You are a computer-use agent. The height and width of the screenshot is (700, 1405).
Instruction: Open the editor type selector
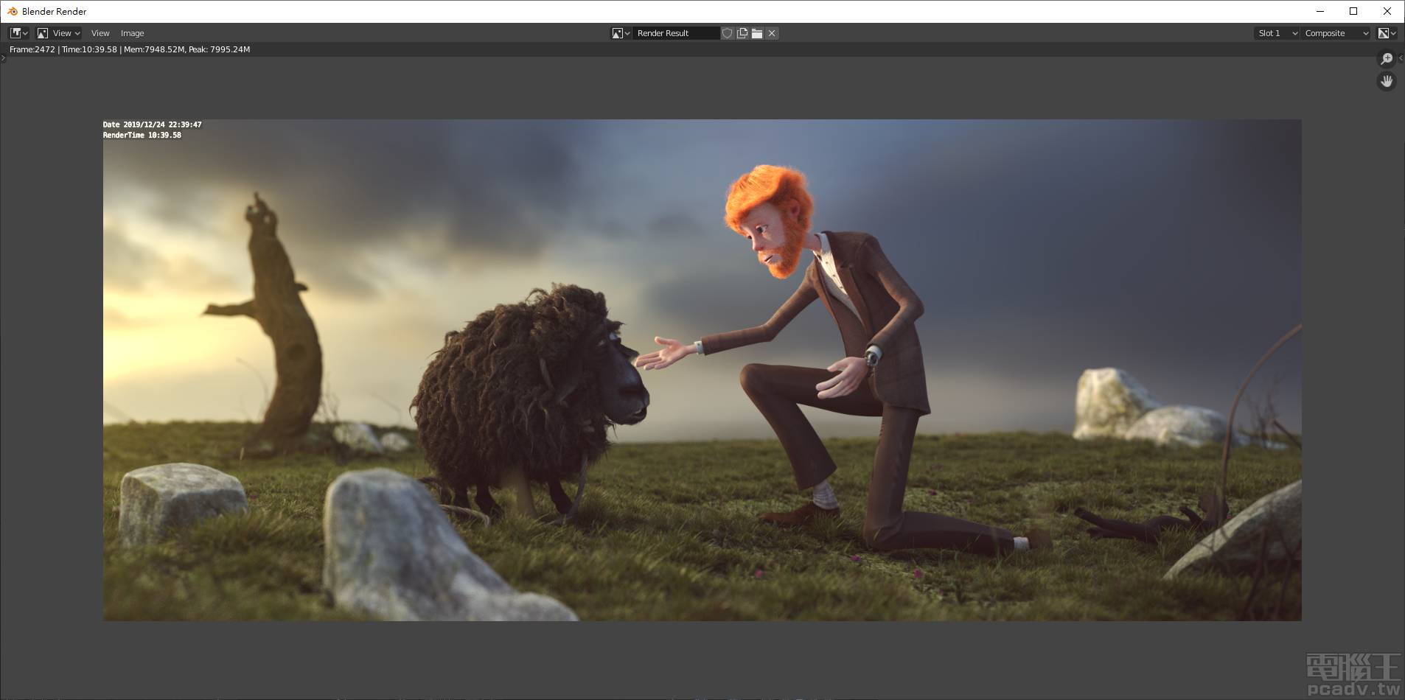(18, 33)
